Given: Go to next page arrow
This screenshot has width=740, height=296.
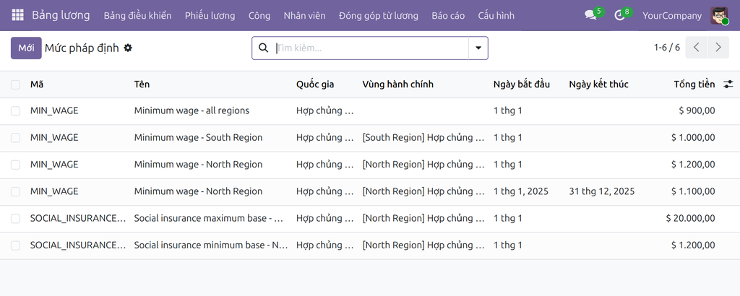Looking at the screenshot, I should 718,48.
